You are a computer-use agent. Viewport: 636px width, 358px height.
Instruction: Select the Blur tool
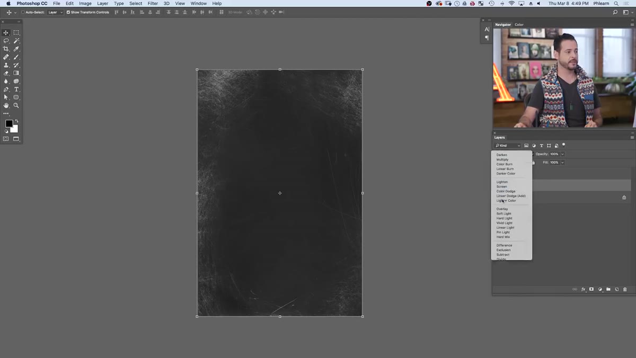(6, 81)
